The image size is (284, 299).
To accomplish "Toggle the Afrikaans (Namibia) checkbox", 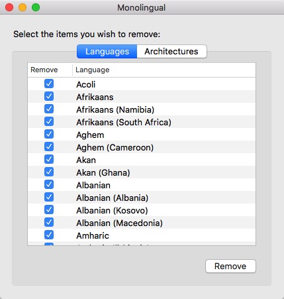I will click(49, 109).
